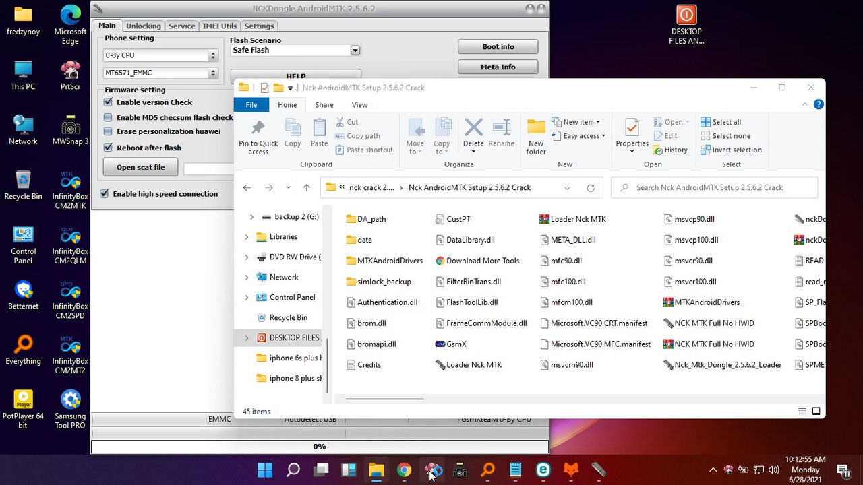Click the Open scat file button

[x=141, y=167]
